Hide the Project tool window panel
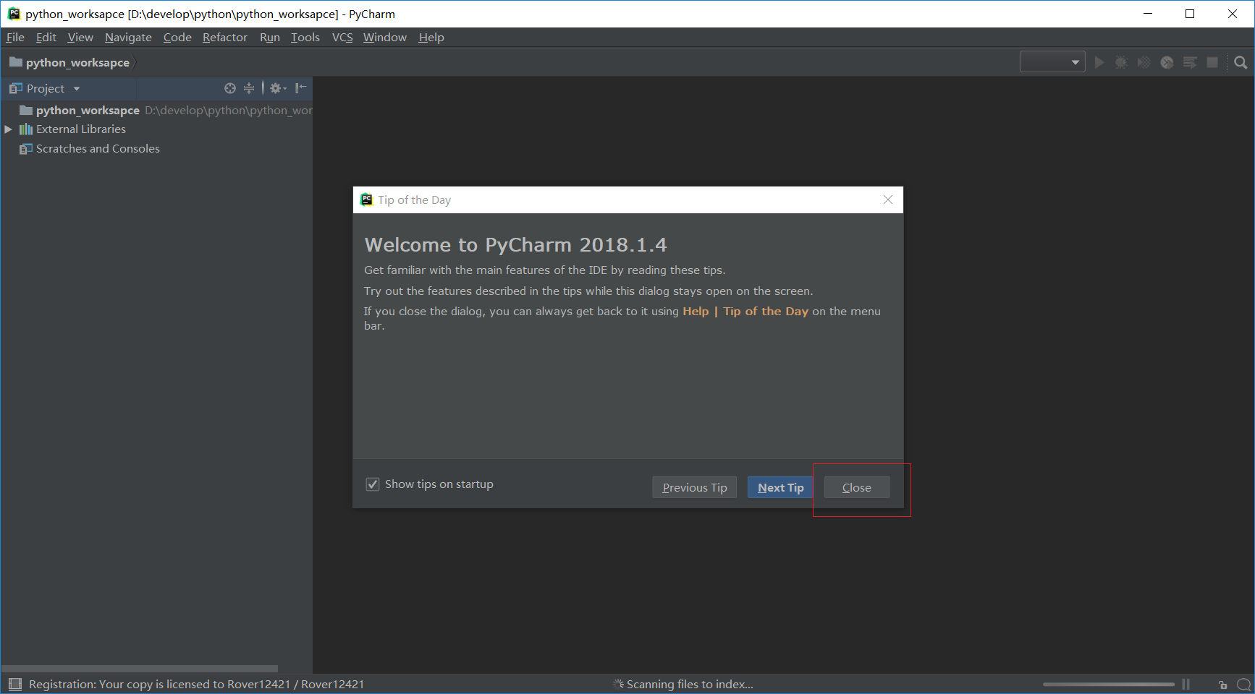The width and height of the screenshot is (1255, 694). (x=301, y=88)
